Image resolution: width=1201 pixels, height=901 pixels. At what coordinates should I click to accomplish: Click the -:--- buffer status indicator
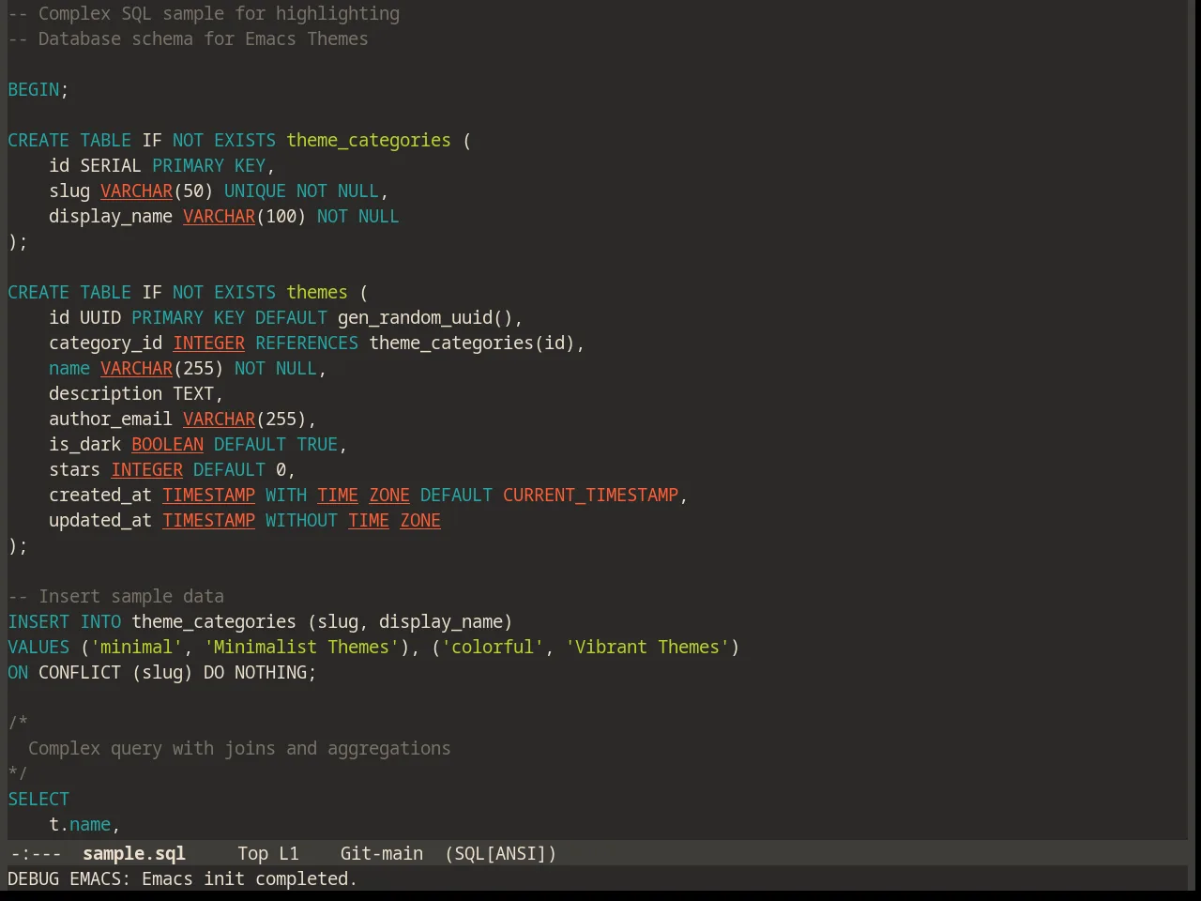[35, 853]
